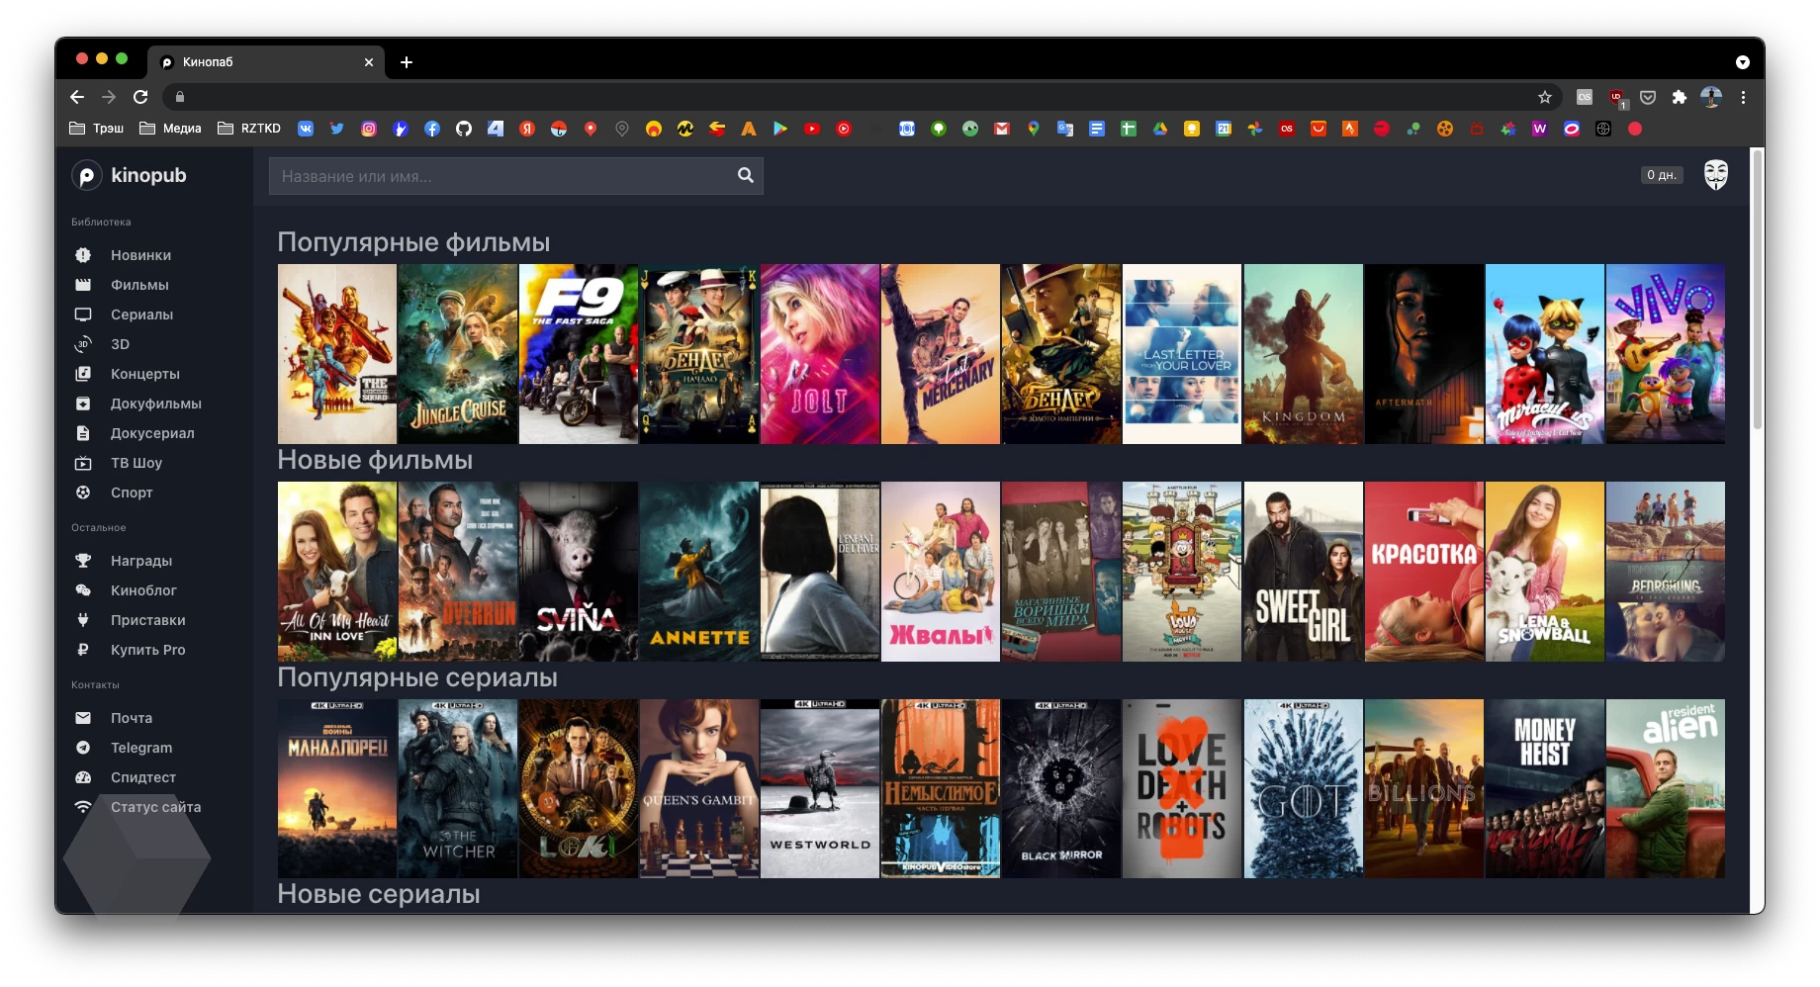Open the Sweet Girl poster
Image resolution: width=1820 pixels, height=987 pixels.
[1304, 572]
